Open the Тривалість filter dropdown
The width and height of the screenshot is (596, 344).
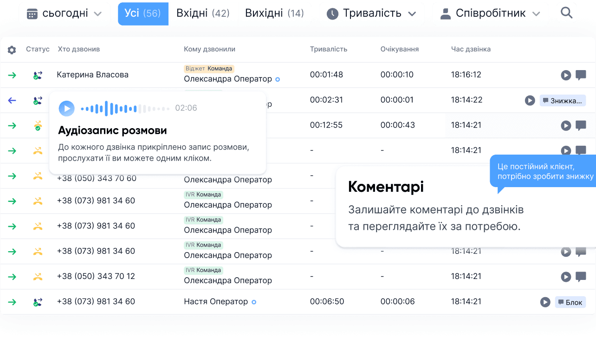point(372,14)
